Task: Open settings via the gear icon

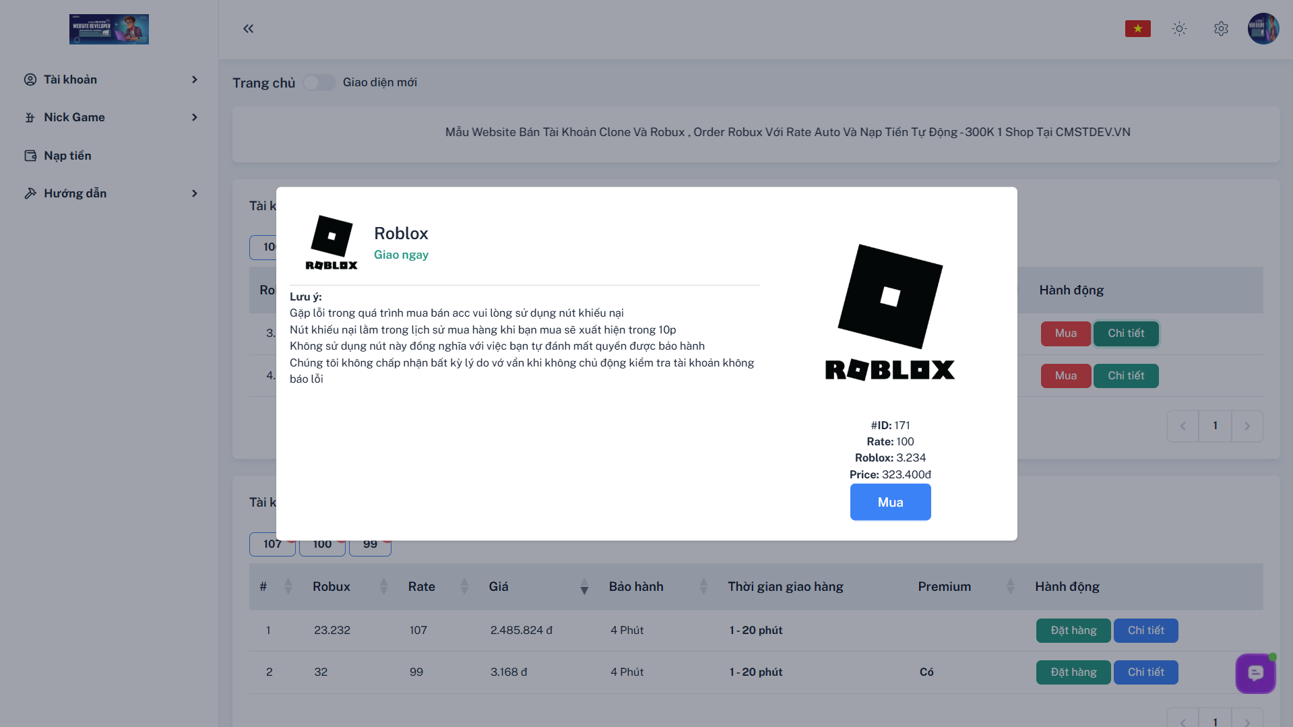Action: 1221,28
